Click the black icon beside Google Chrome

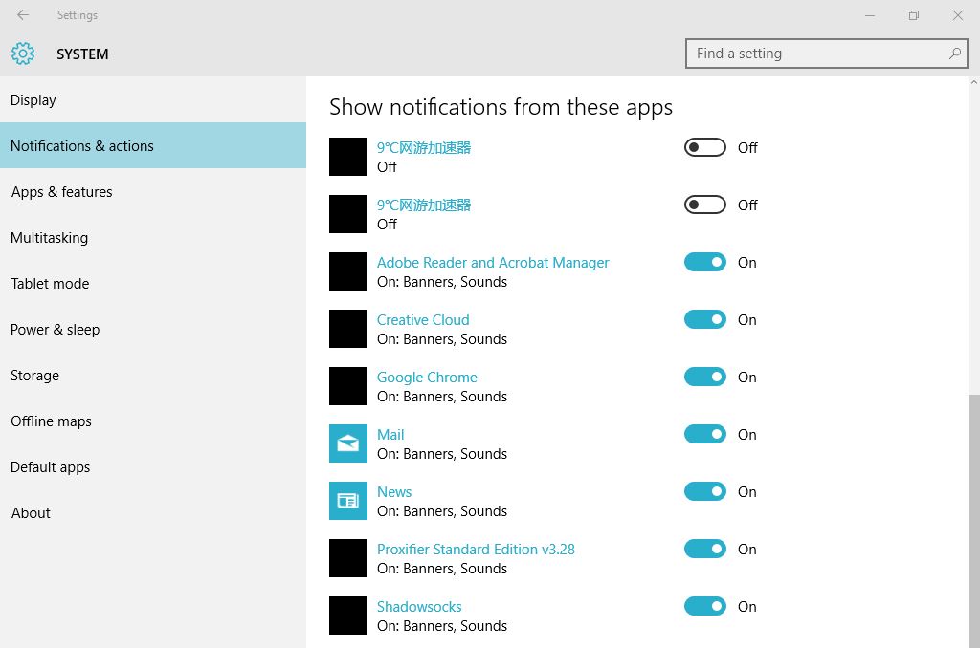pos(348,386)
